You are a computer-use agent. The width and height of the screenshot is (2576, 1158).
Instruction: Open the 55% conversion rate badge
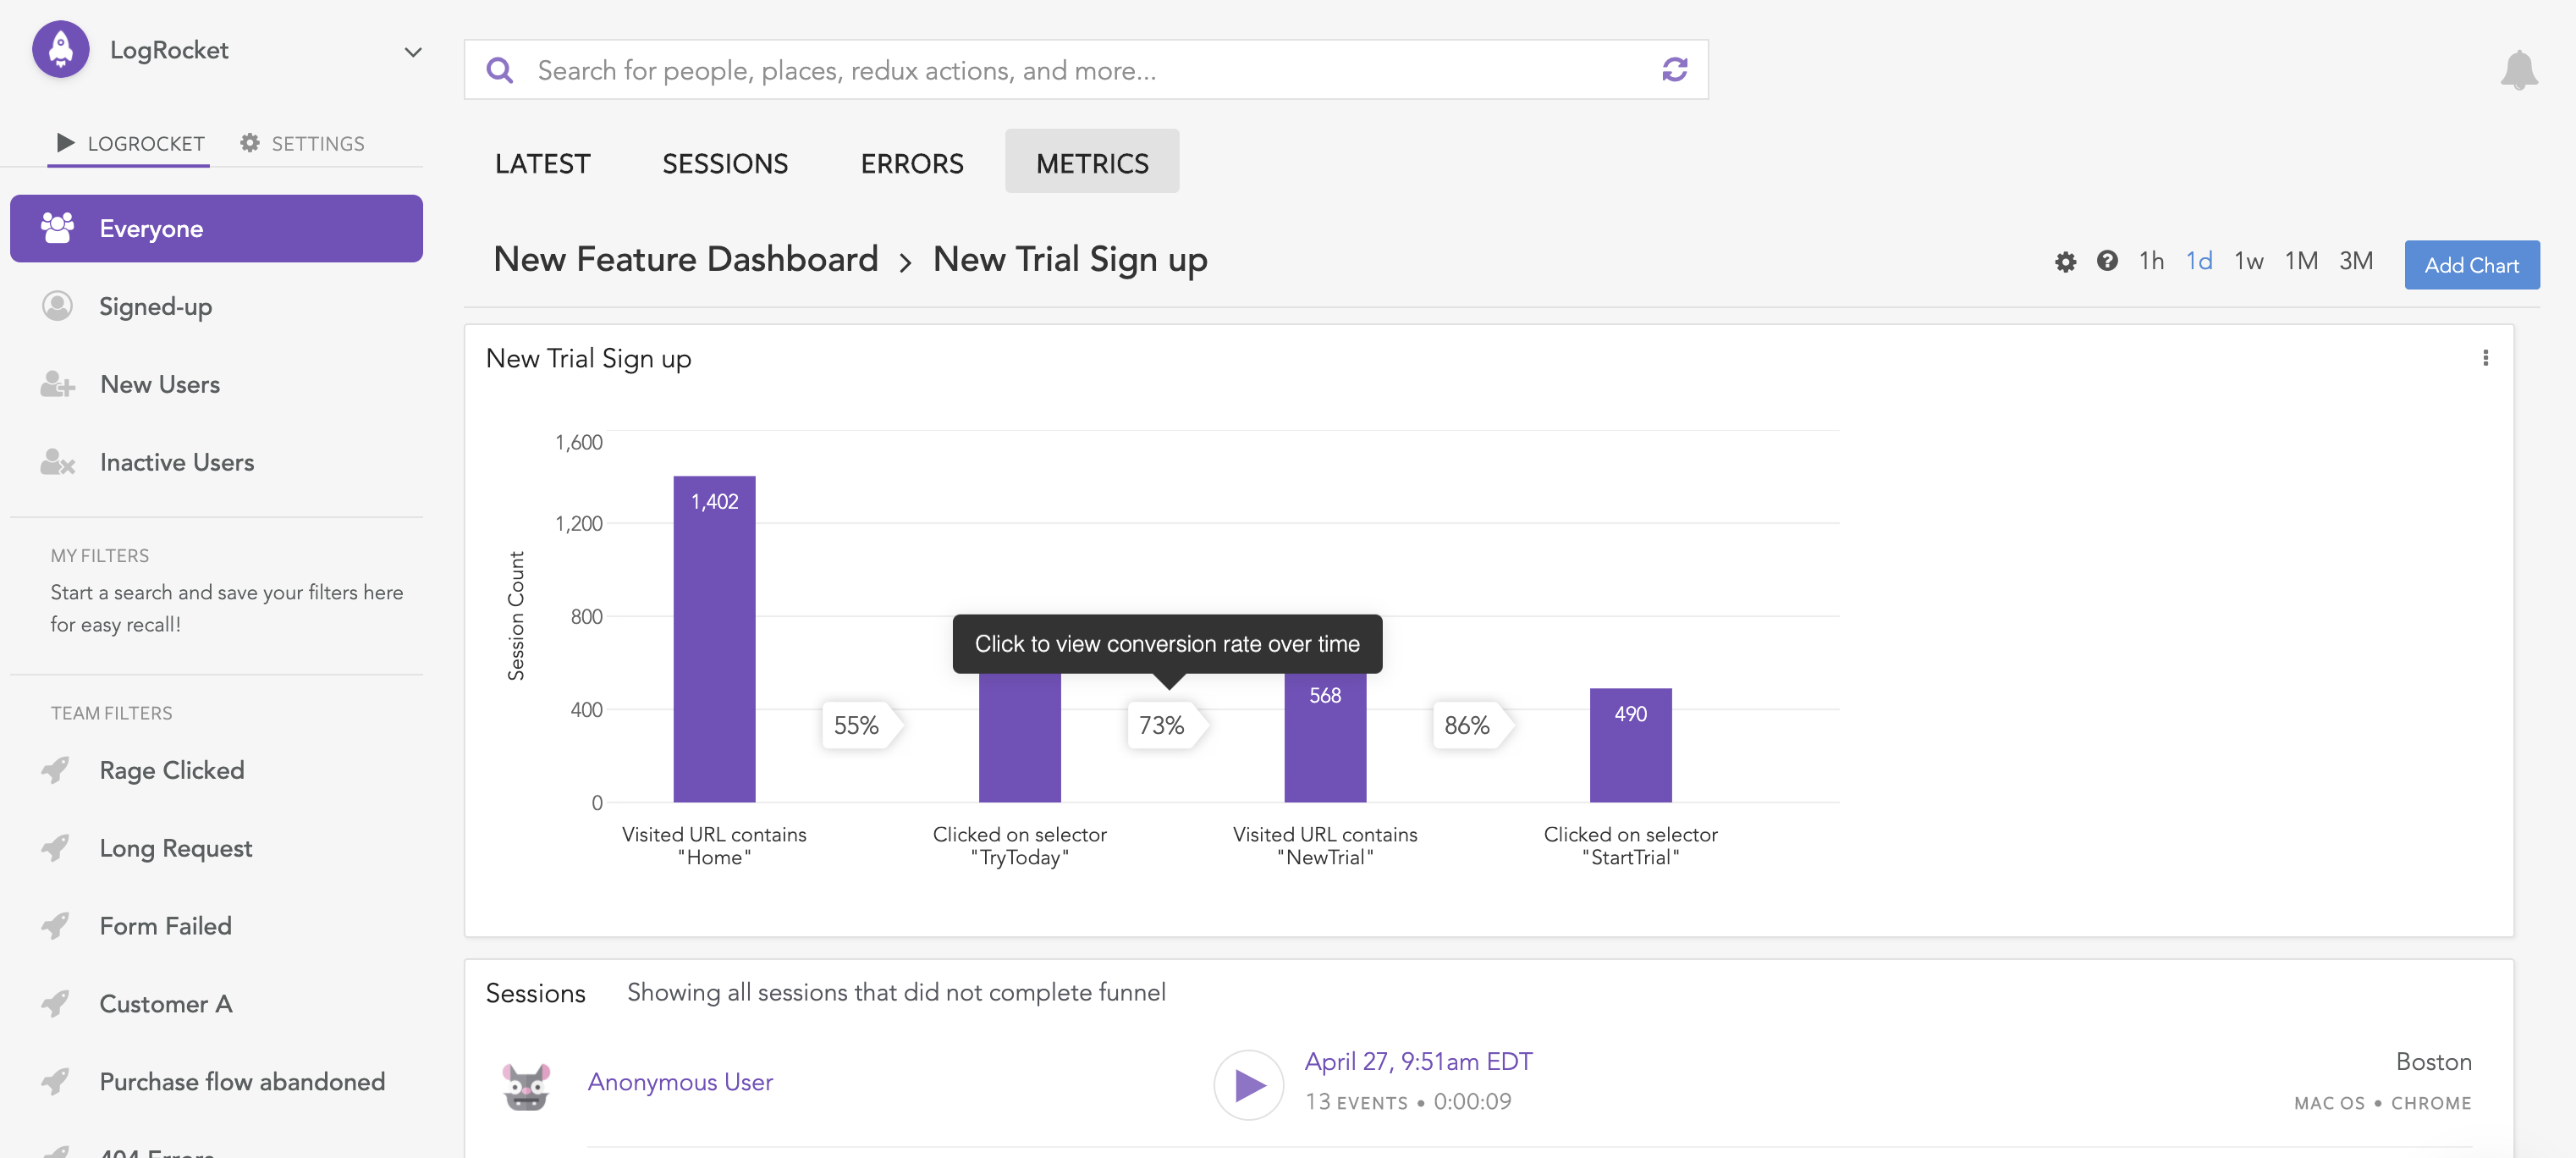point(857,725)
